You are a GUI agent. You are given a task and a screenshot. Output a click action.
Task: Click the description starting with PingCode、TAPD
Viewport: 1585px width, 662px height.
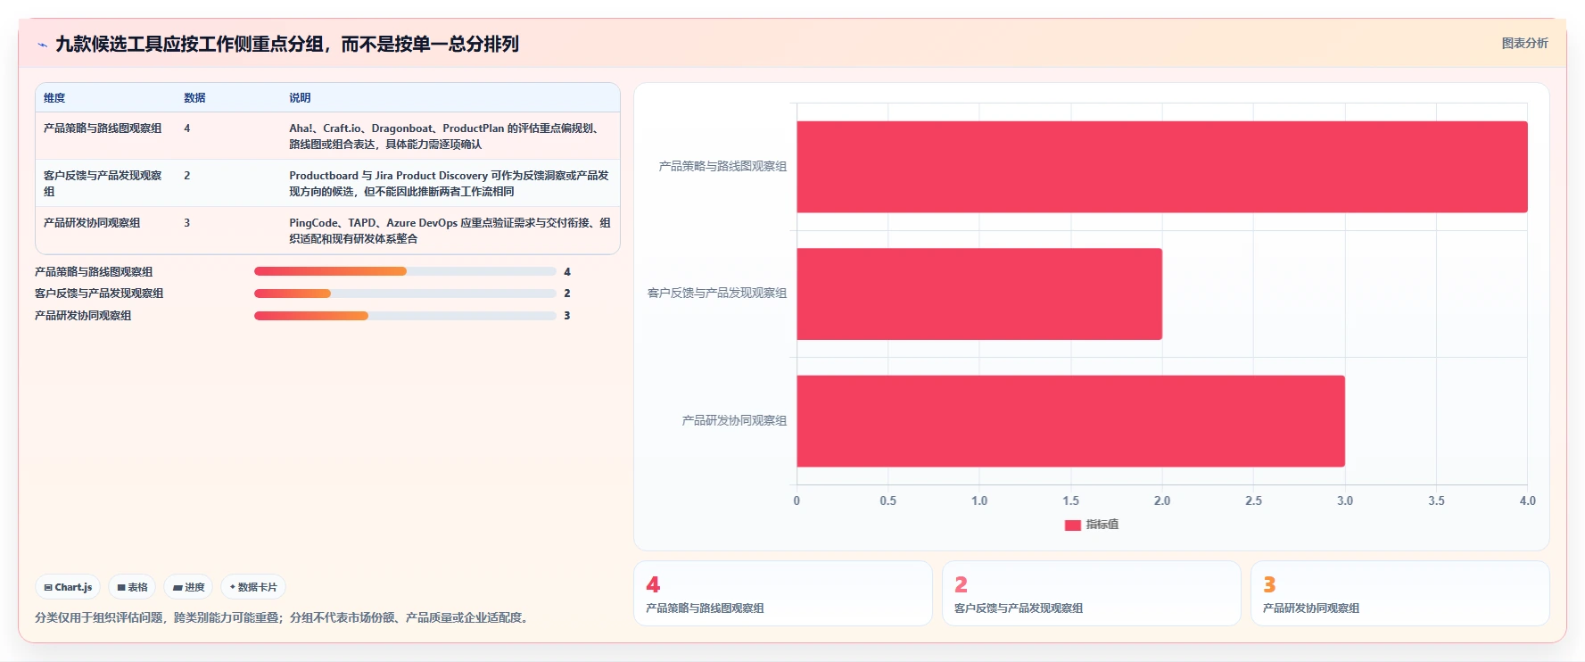click(450, 231)
